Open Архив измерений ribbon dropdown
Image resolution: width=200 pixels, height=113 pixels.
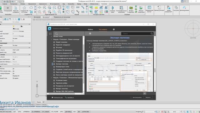point(168,9)
